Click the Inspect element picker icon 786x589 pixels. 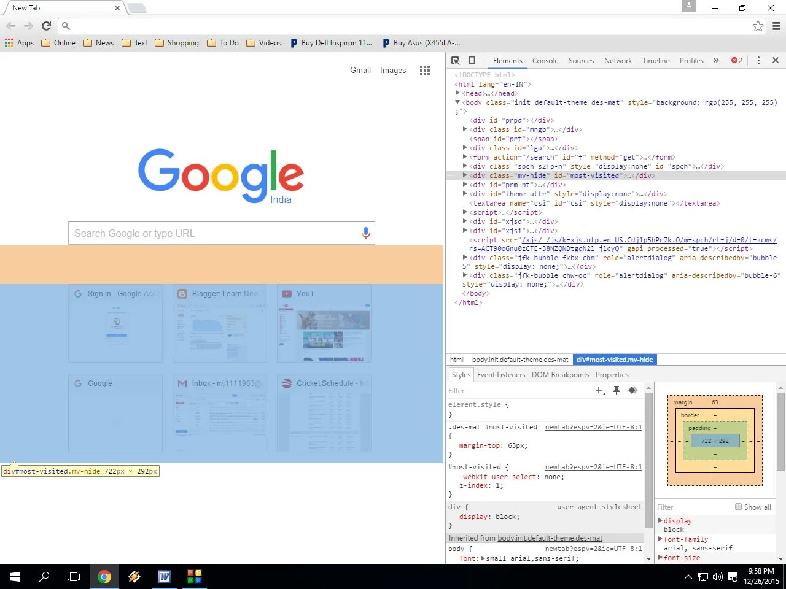[455, 60]
